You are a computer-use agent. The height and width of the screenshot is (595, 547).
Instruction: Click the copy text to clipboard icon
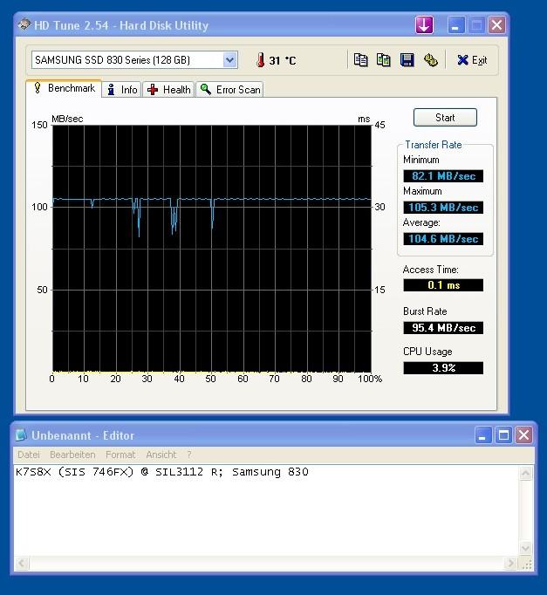pyautogui.click(x=360, y=60)
